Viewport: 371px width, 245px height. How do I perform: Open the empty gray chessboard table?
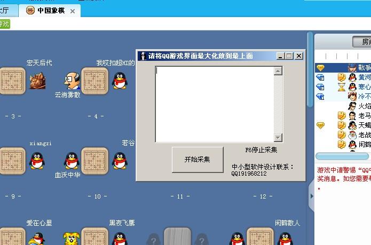click(177, 236)
